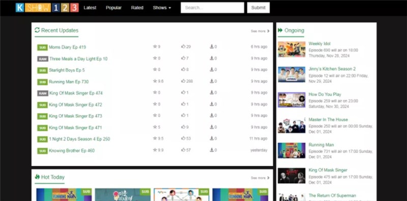The width and height of the screenshot is (407, 201).
Task: Click thumbs-up icon for Knowing Brother Ep 460
Action: (x=183, y=150)
